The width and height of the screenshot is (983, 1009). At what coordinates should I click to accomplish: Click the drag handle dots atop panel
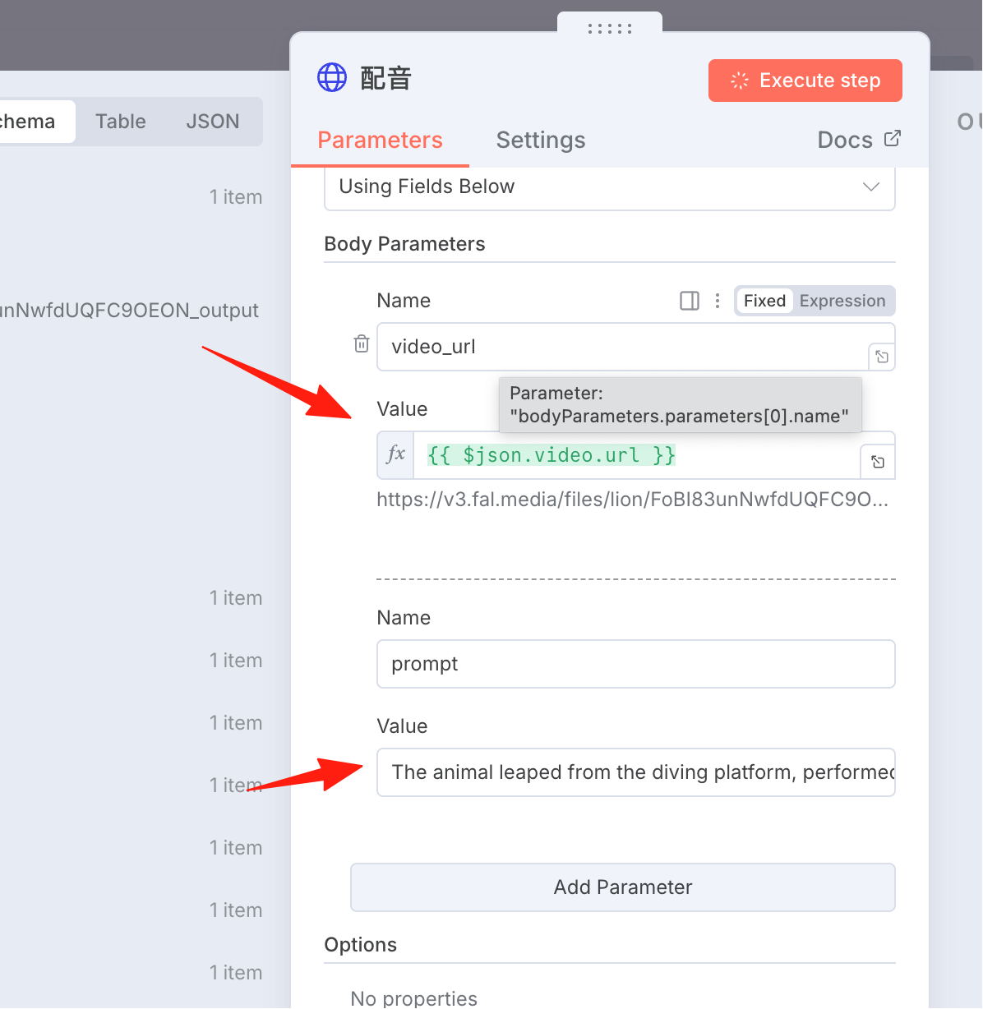pyautogui.click(x=610, y=29)
